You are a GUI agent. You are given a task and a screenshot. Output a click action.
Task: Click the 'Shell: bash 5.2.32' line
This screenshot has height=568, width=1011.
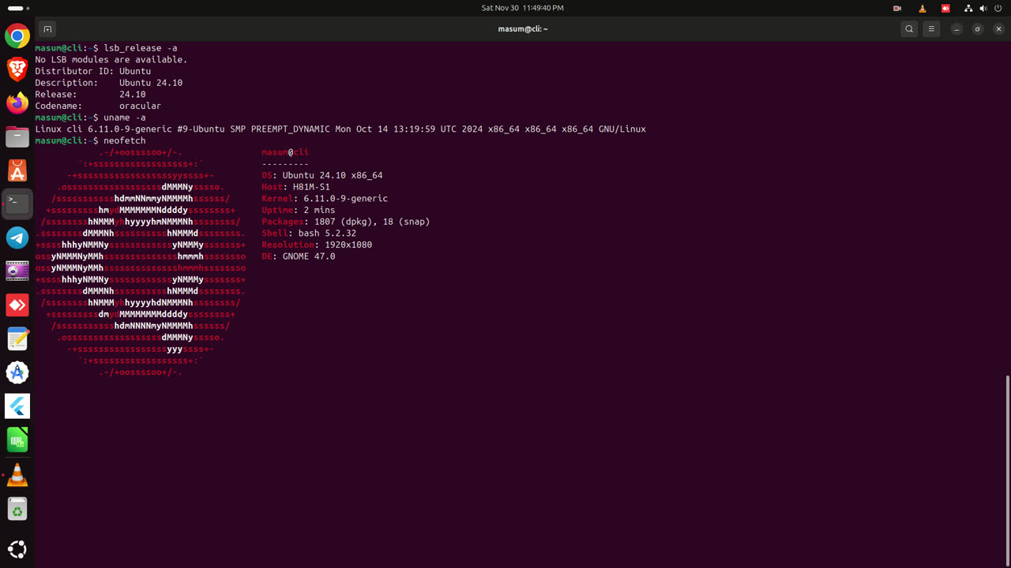coord(309,233)
